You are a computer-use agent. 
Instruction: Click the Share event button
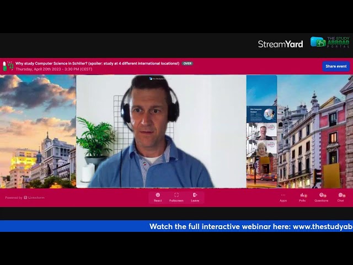click(336, 66)
